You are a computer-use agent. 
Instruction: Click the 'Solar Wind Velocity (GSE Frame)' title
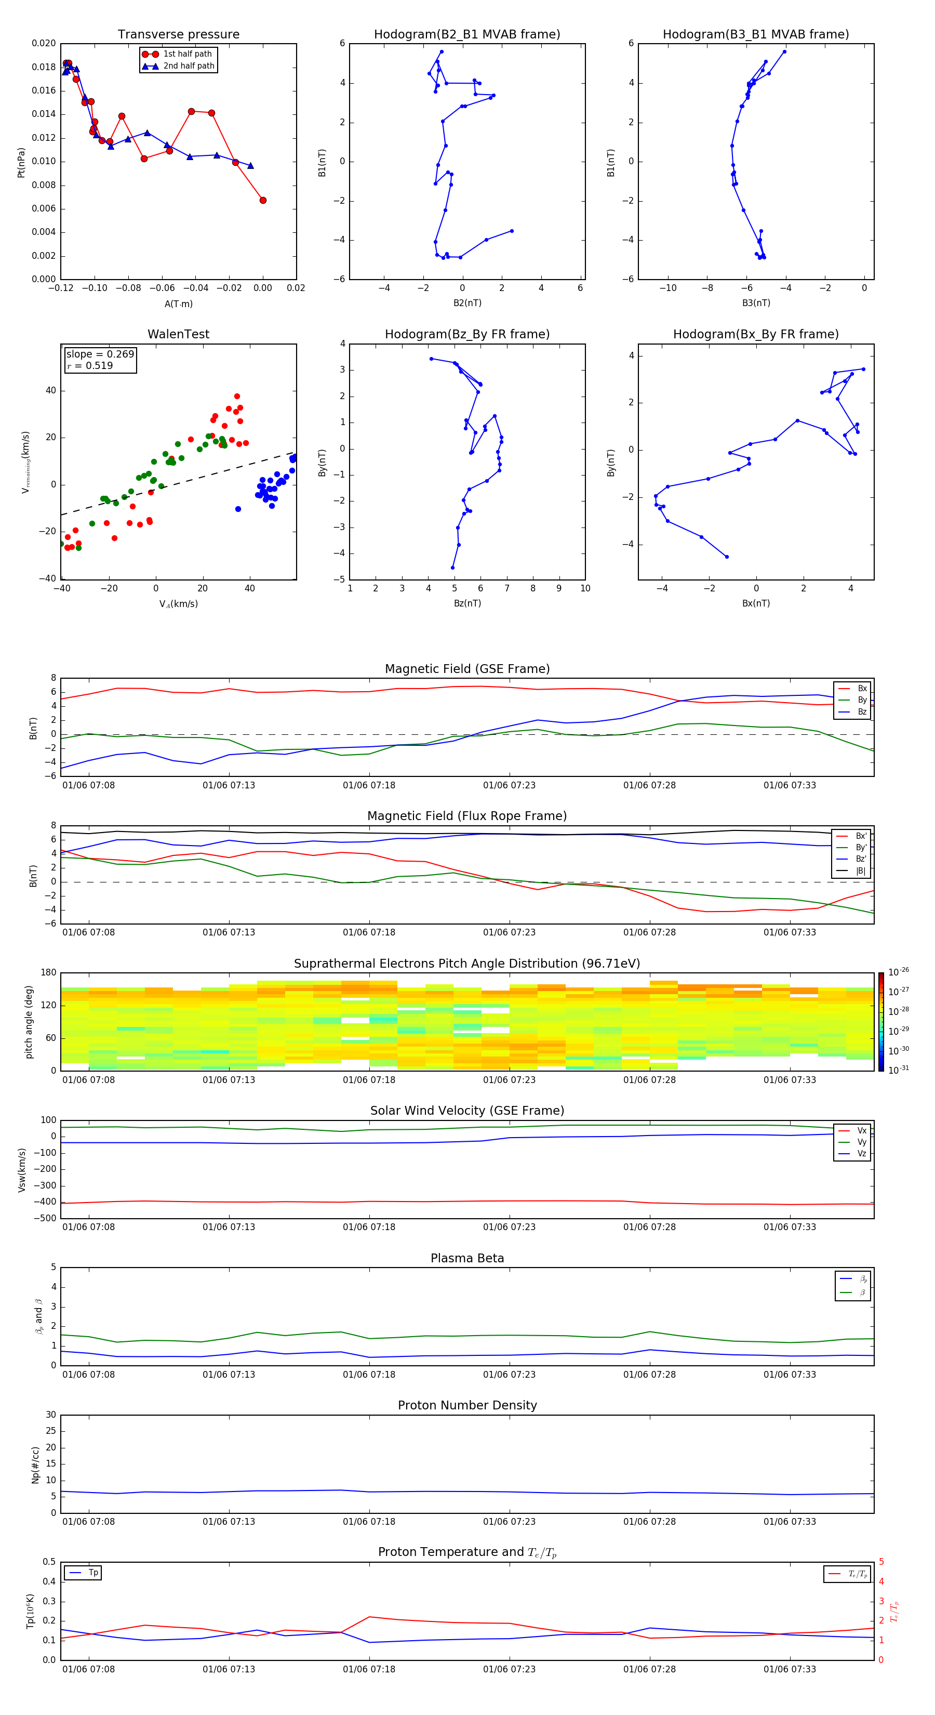coord(467,1111)
